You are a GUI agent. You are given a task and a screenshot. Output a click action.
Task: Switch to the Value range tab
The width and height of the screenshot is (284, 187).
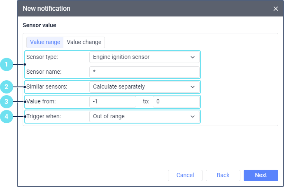tap(45, 42)
